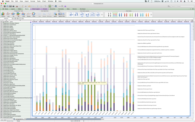Open the name box dropdown for Chart 6

click(12, 19)
